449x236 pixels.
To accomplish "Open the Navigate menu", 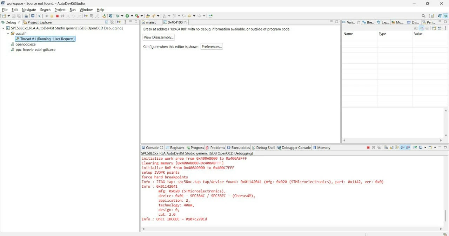I will 29,10.
